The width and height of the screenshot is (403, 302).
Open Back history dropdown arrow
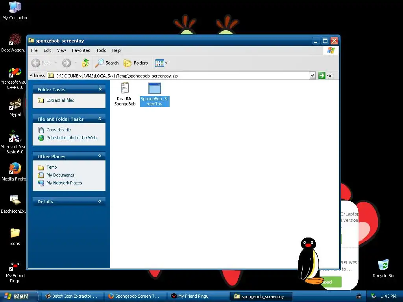click(55, 63)
